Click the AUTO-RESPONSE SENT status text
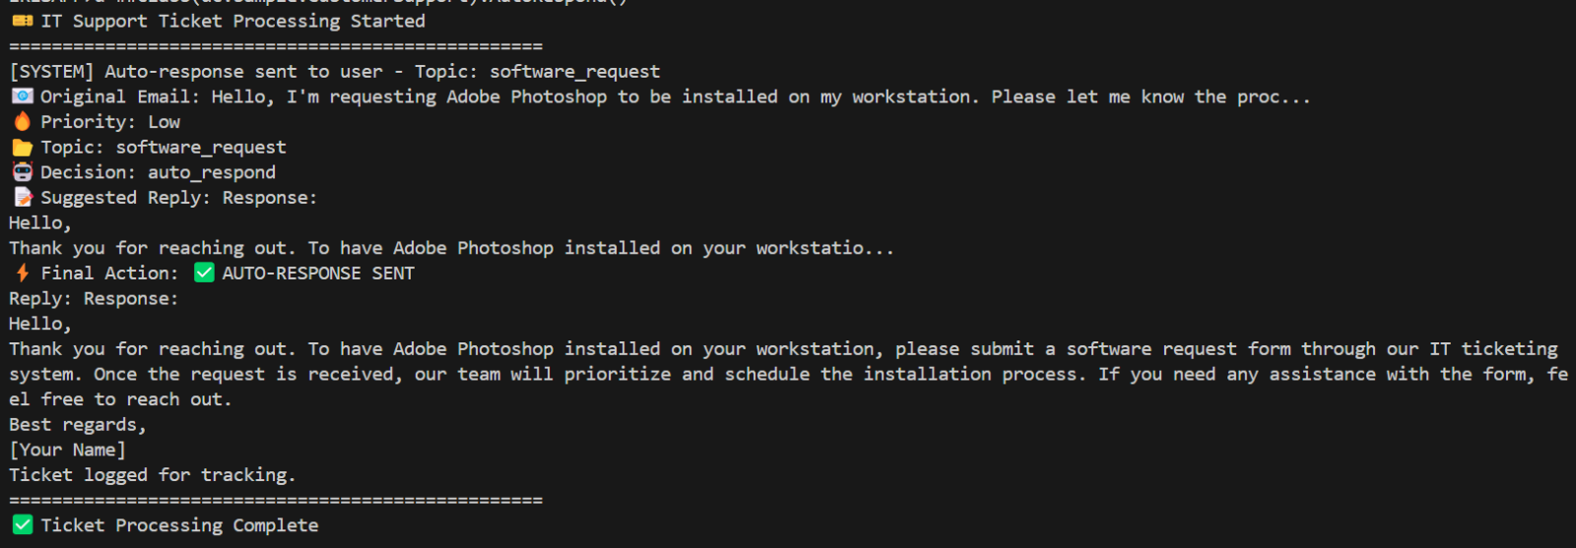1576x548 pixels. (318, 274)
